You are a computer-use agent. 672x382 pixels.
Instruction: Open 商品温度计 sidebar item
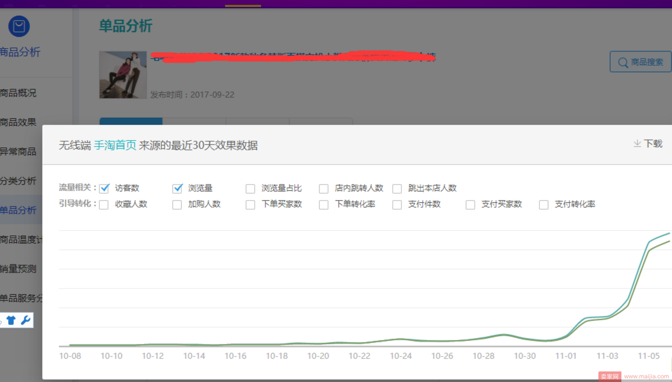(21, 239)
